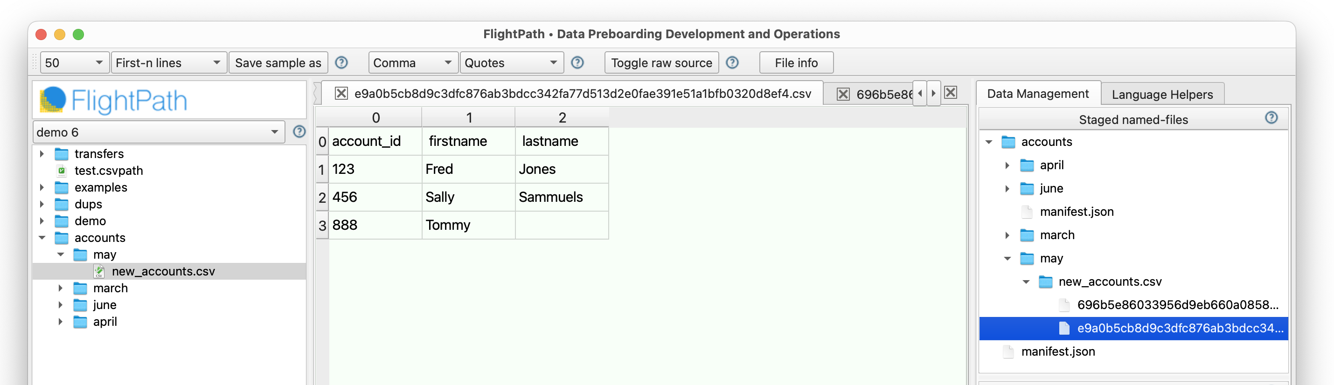This screenshot has height=385, width=1334.
Task: Close the 696b5e86 tab with its X icon
Action: click(x=843, y=94)
